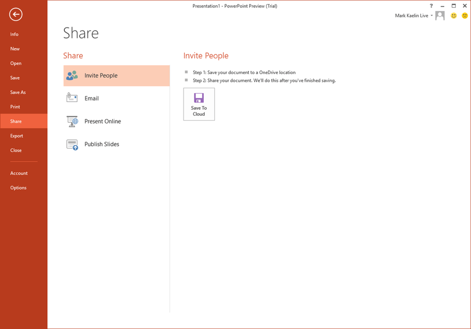
Task: Click the user account avatar picture
Action: 440,16
